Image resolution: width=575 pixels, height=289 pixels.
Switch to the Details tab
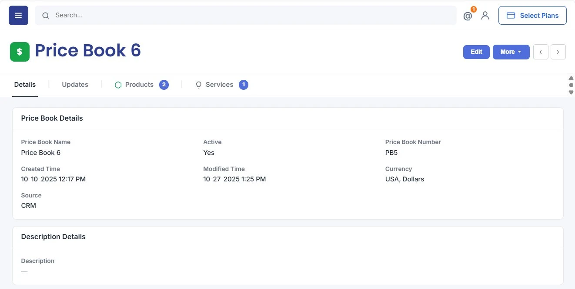pyautogui.click(x=25, y=85)
